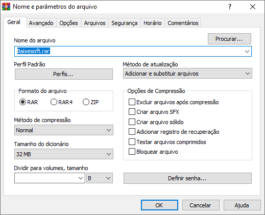Open the Perfis... button
Screen dimensions: 265x215
pyautogui.click(x=64, y=74)
